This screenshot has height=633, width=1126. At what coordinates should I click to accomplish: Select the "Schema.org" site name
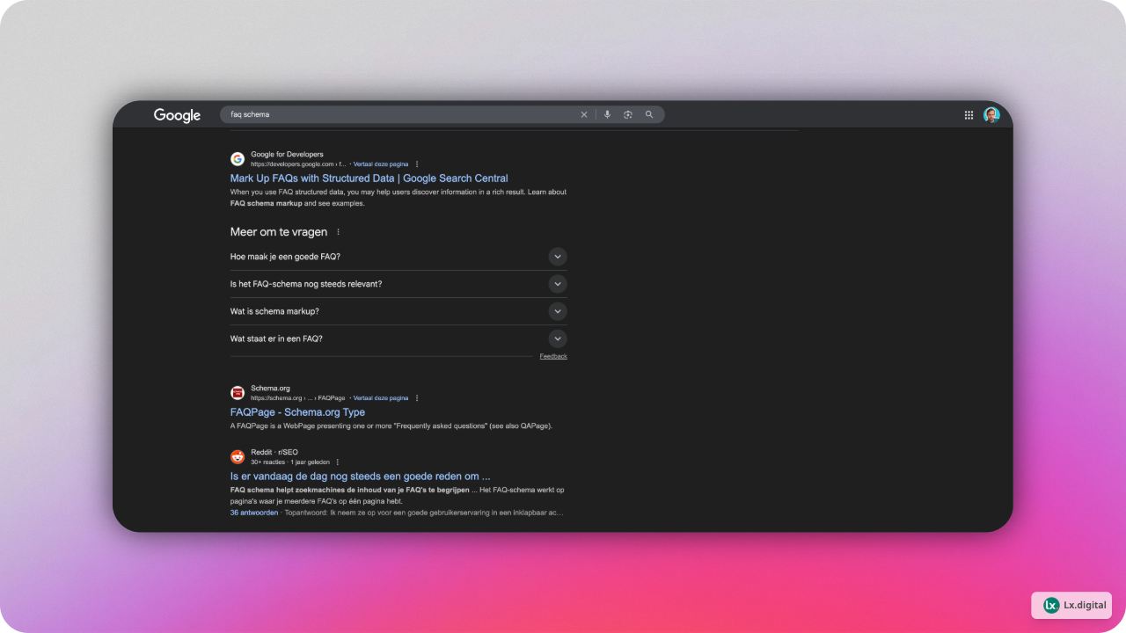(x=270, y=389)
